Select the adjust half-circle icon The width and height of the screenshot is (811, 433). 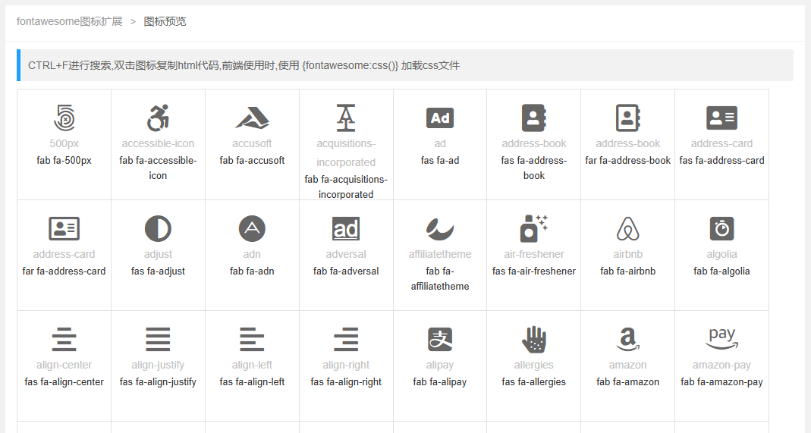[x=158, y=228]
